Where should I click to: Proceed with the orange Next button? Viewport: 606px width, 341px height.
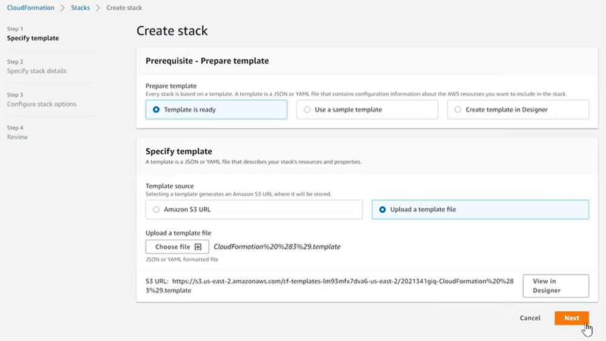[571, 318]
